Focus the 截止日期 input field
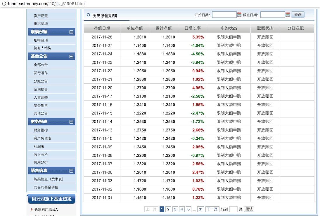The image size is (320, 216). pyautogui.click(x=272, y=15)
